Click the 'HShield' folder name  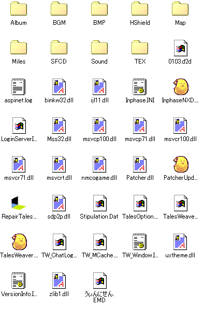click(x=140, y=23)
